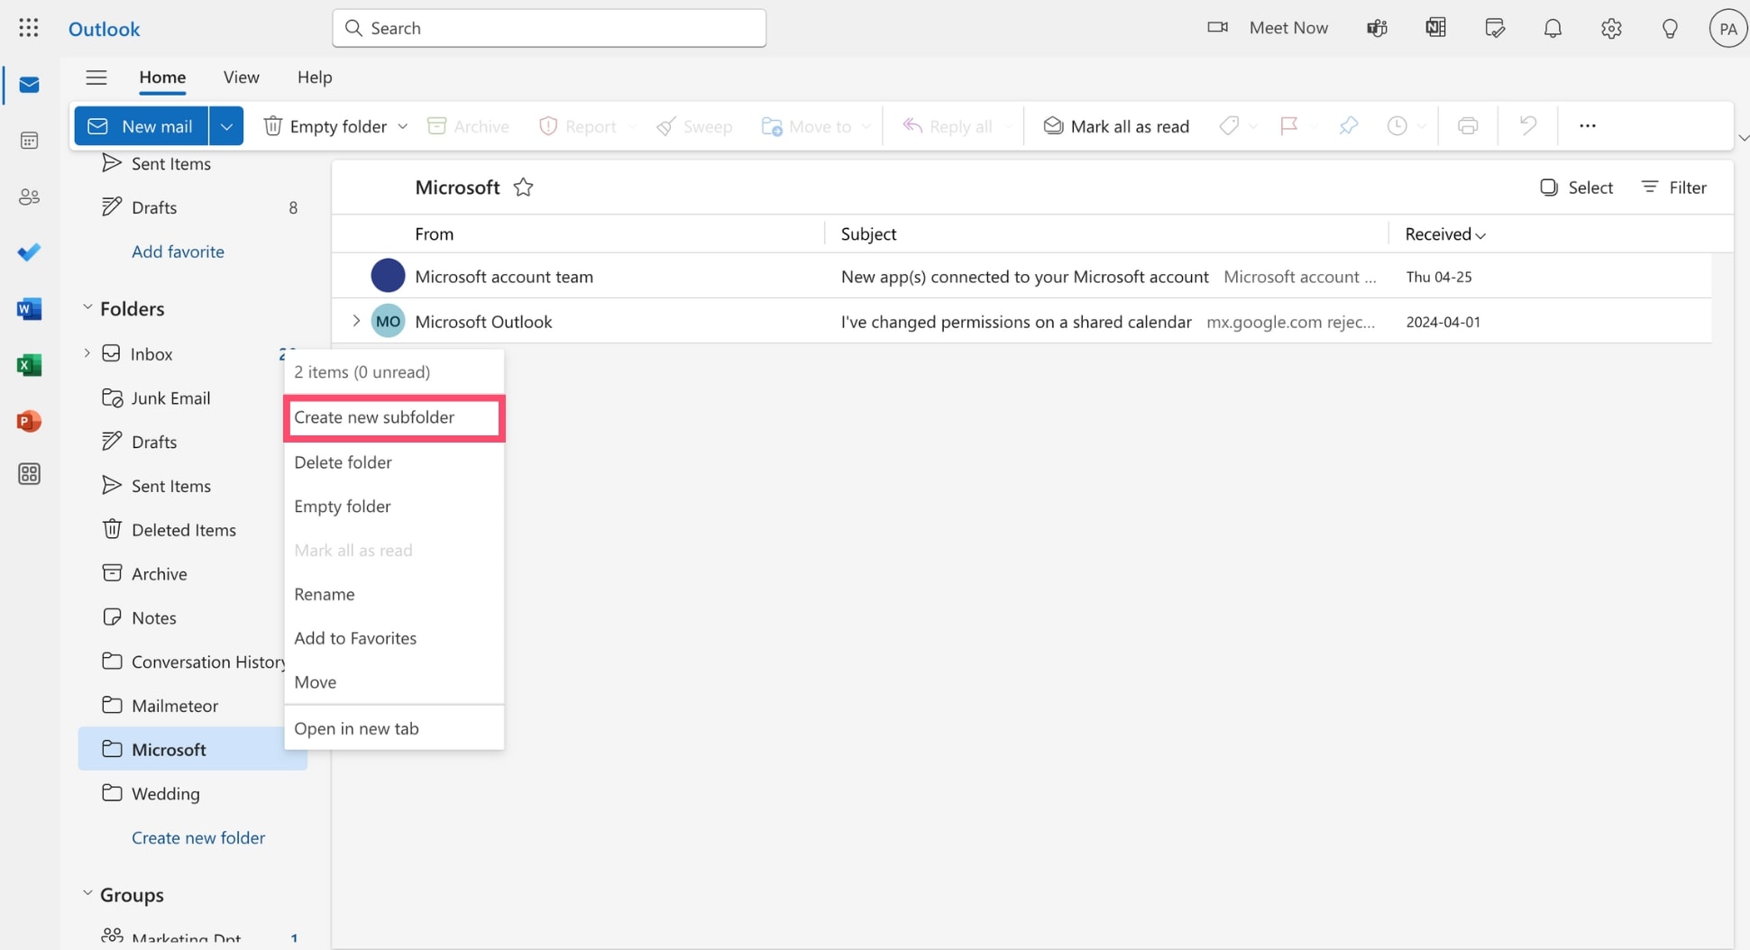Launch Word from the left rail

click(29, 309)
